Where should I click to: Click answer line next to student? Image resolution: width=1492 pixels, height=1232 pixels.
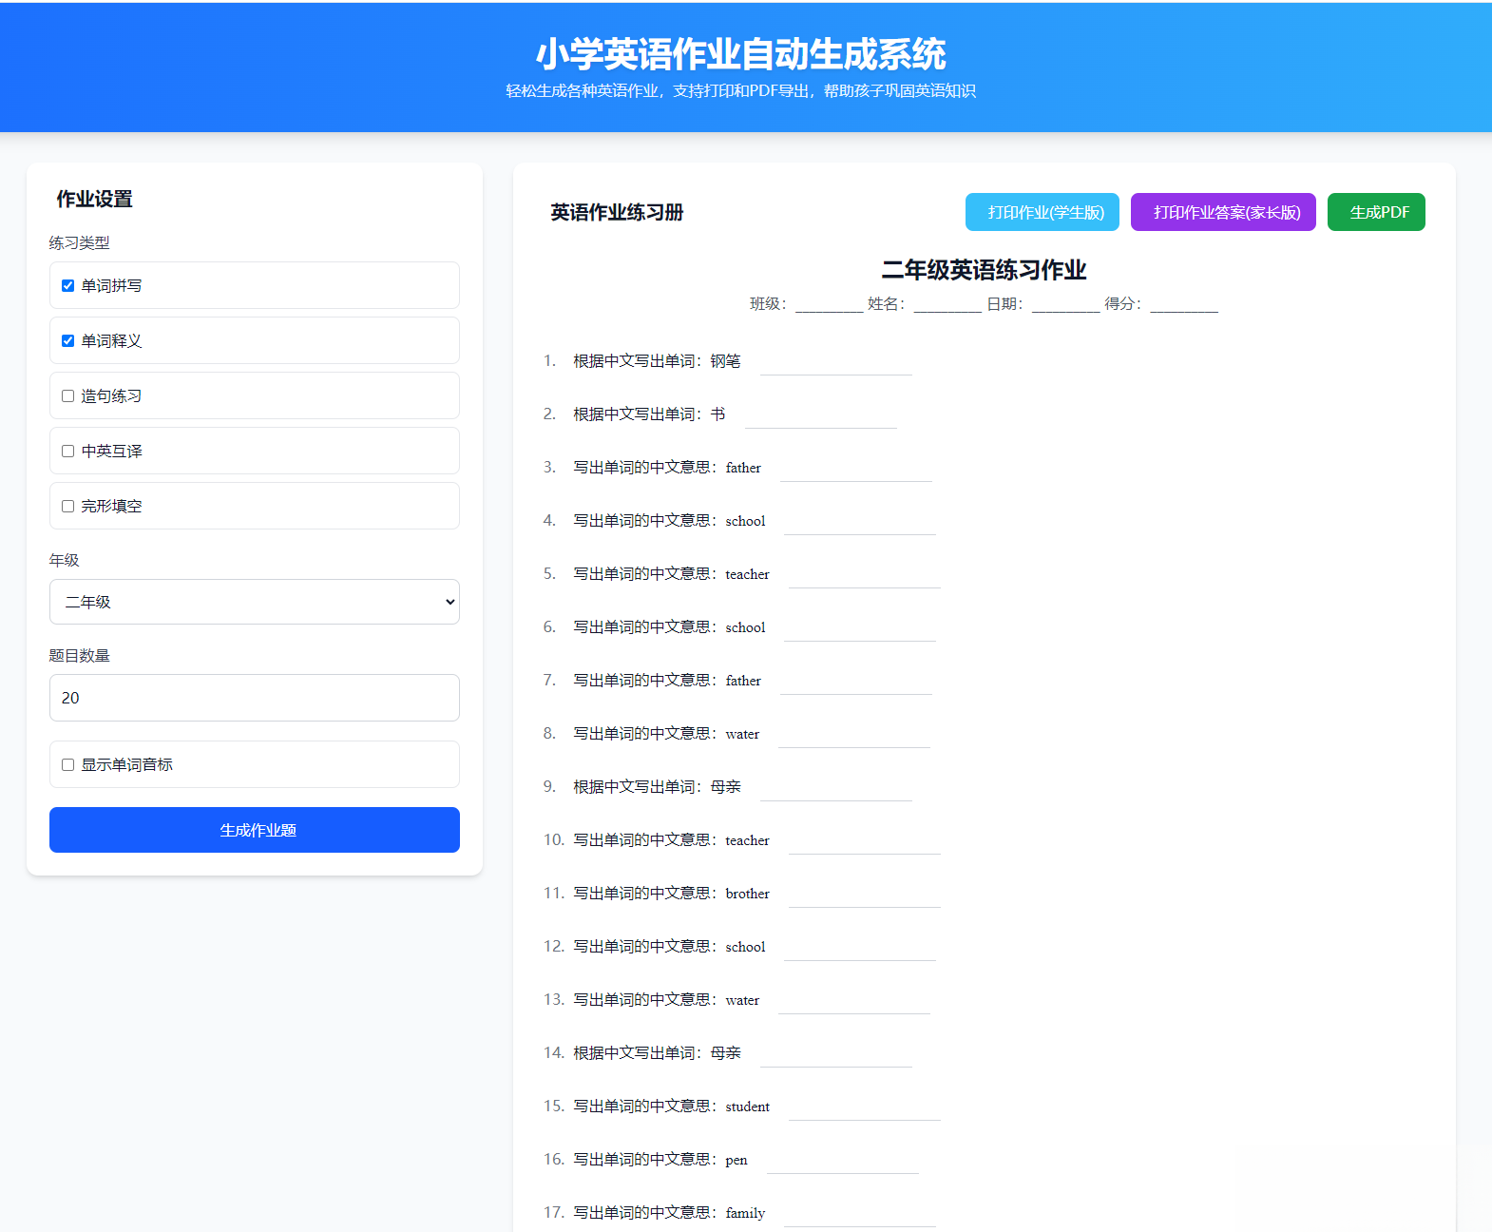pos(864,1108)
